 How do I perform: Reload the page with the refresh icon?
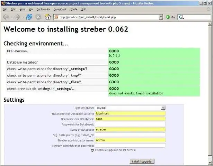[x=29, y=17]
